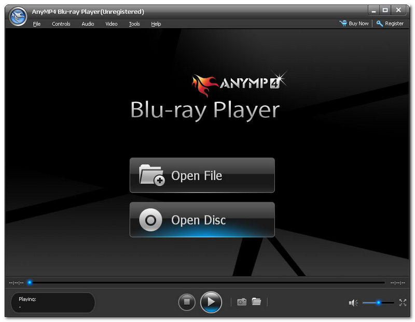
Task: Open the Video menu
Action: [112, 24]
